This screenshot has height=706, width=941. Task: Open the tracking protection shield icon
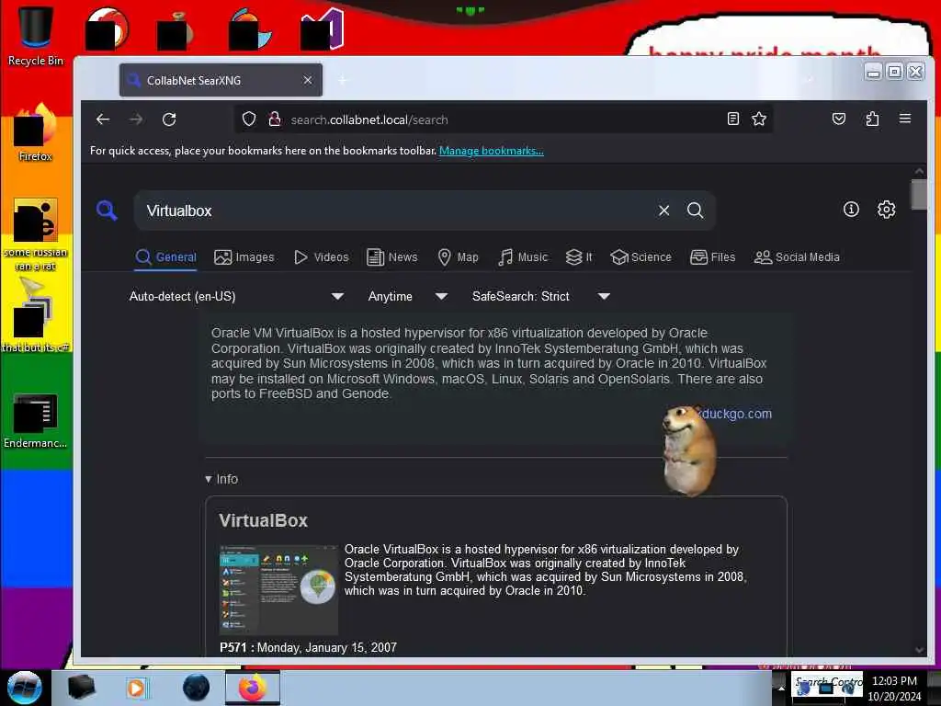click(x=249, y=120)
